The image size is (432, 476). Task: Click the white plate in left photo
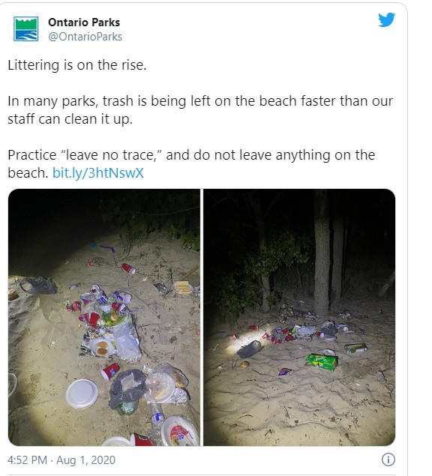[x=82, y=394]
